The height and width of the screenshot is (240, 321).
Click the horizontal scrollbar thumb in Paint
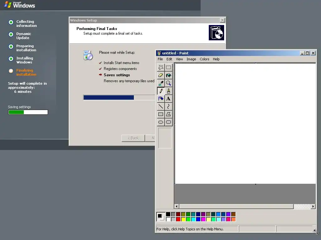click(x=236, y=206)
